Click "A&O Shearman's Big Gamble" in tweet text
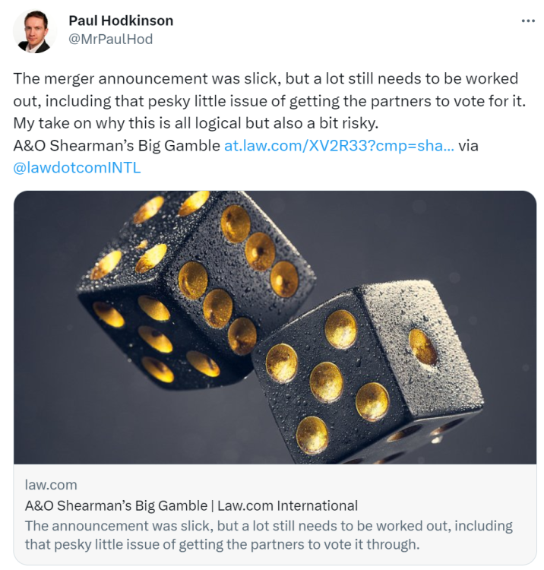The height and width of the screenshot is (570, 544). (117, 145)
